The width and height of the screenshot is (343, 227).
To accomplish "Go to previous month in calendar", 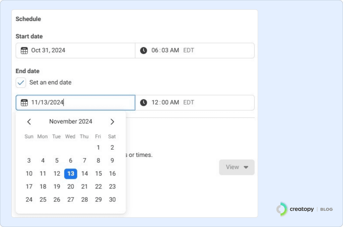I will [x=29, y=122].
